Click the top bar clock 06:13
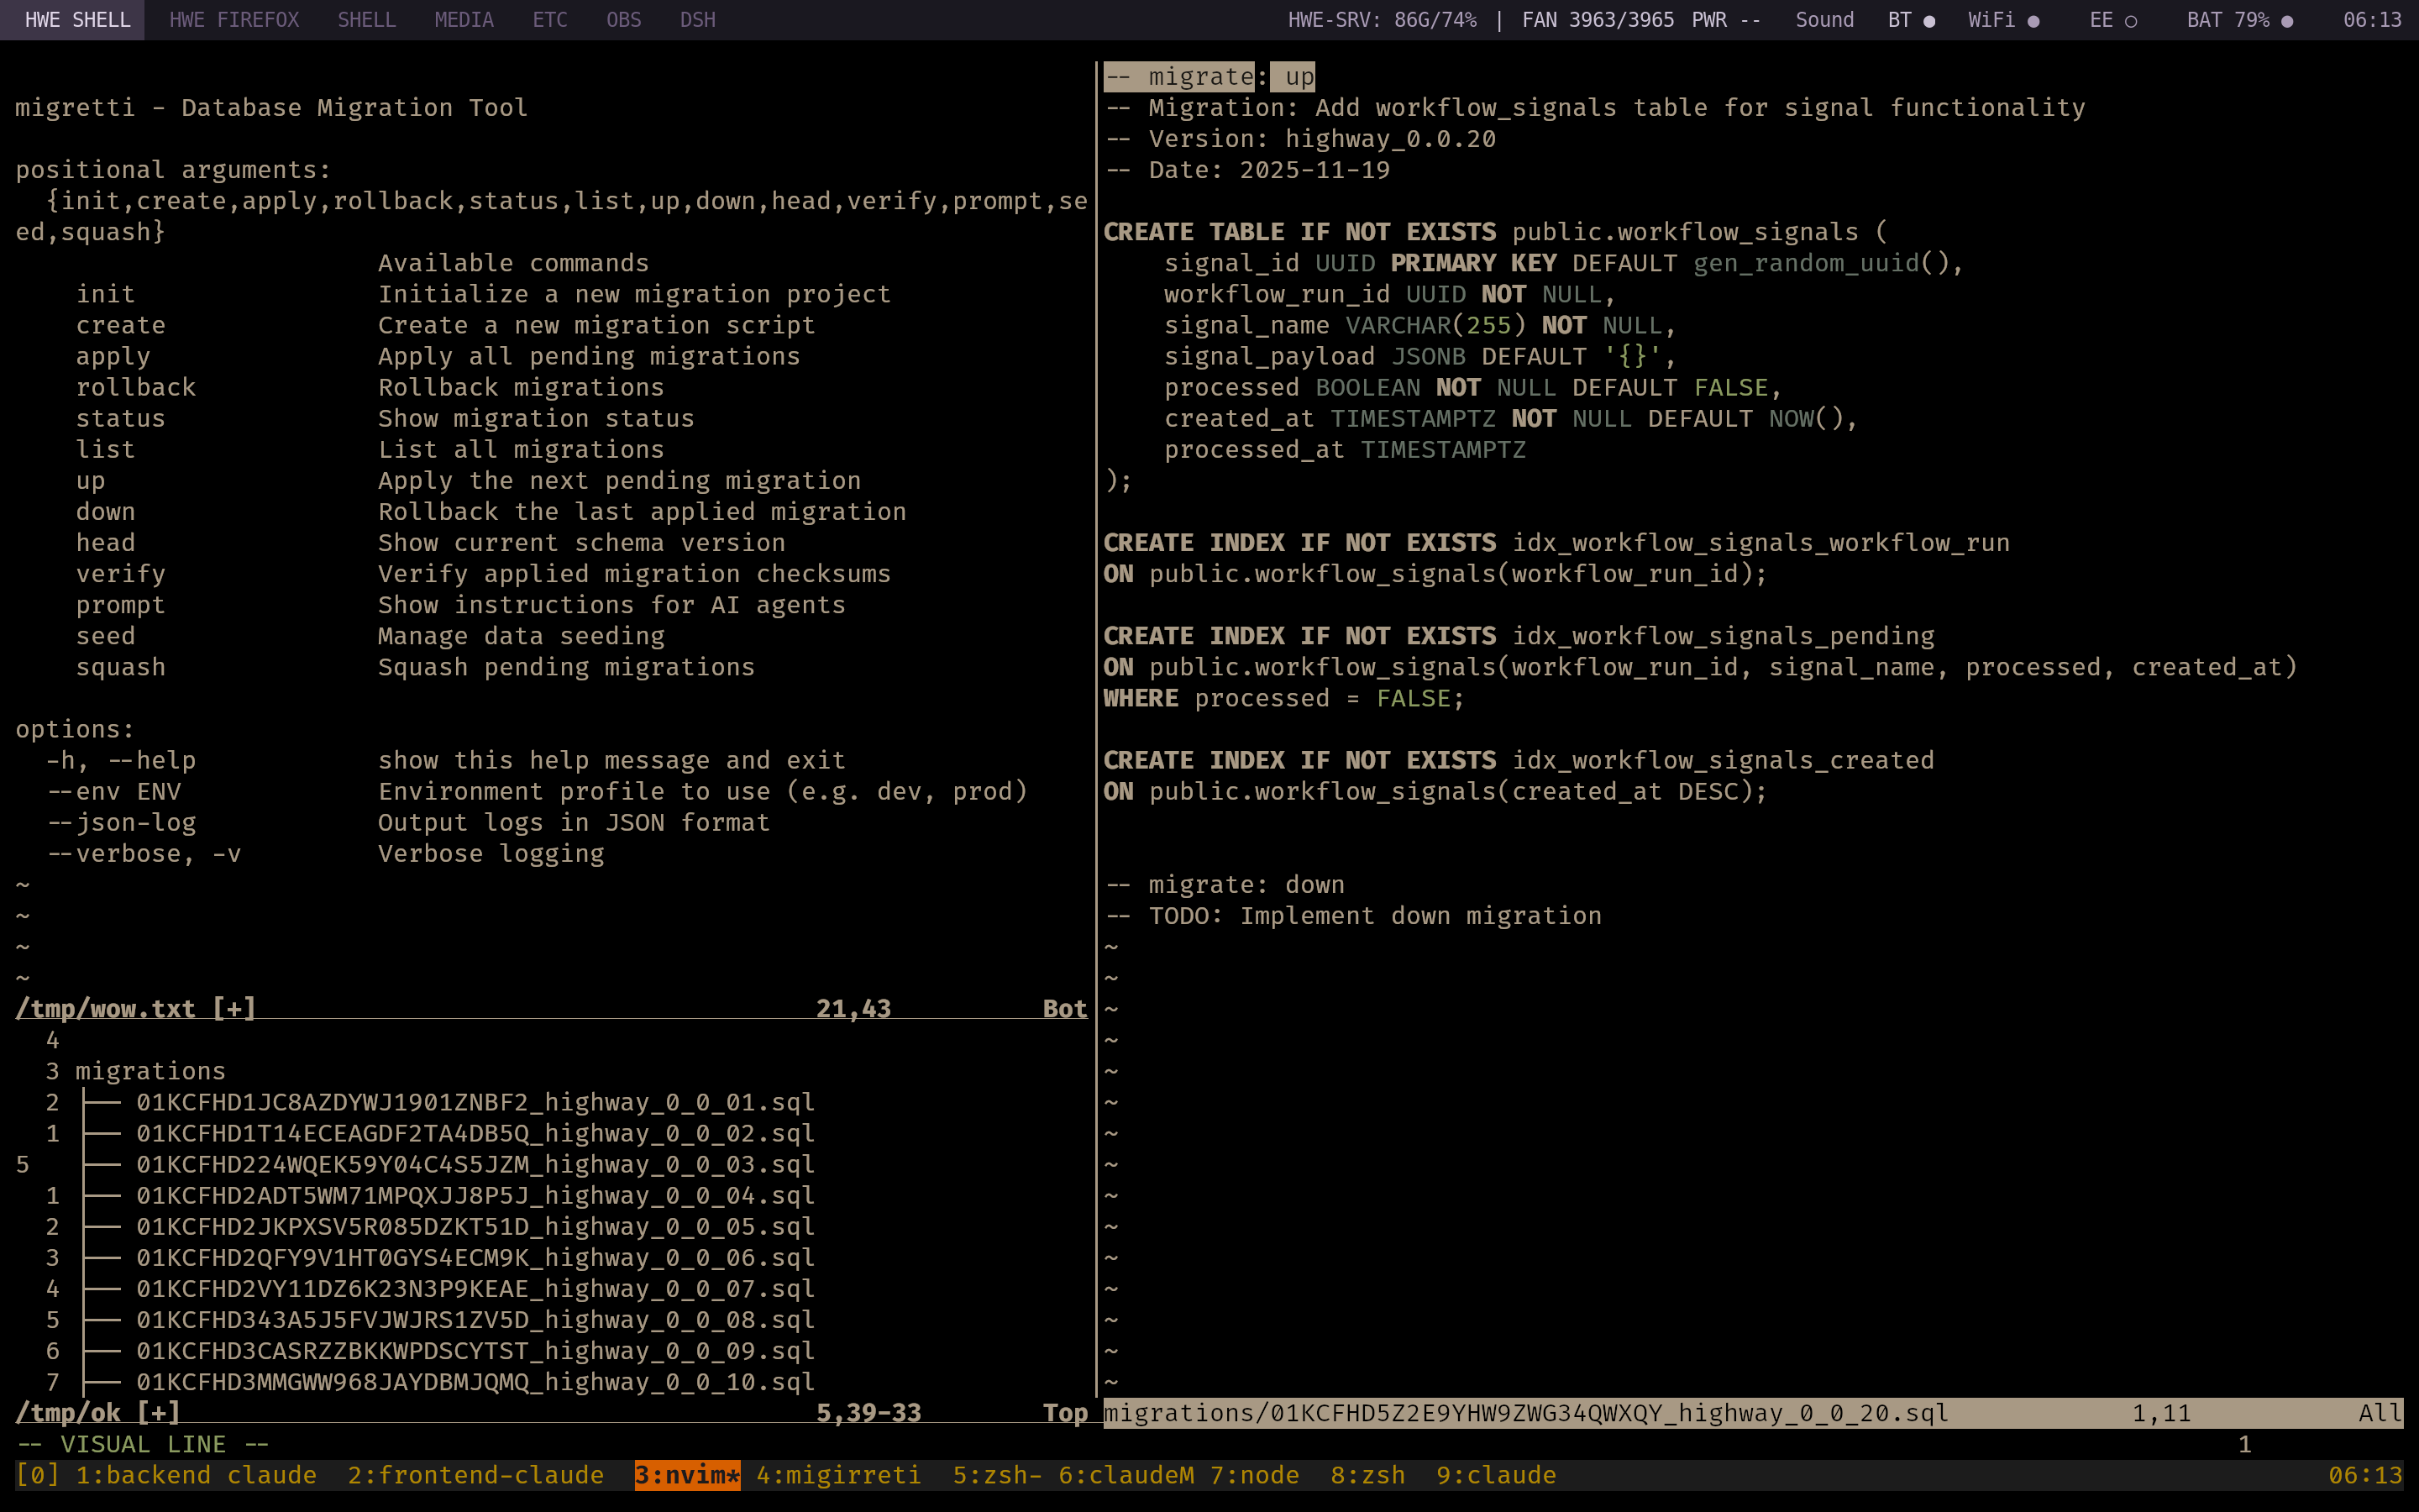This screenshot has height=1512, width=2419. [x=2371, y=20]
